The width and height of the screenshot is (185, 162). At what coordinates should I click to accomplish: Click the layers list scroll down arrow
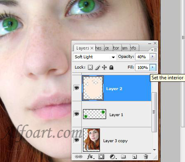[154, 150]
